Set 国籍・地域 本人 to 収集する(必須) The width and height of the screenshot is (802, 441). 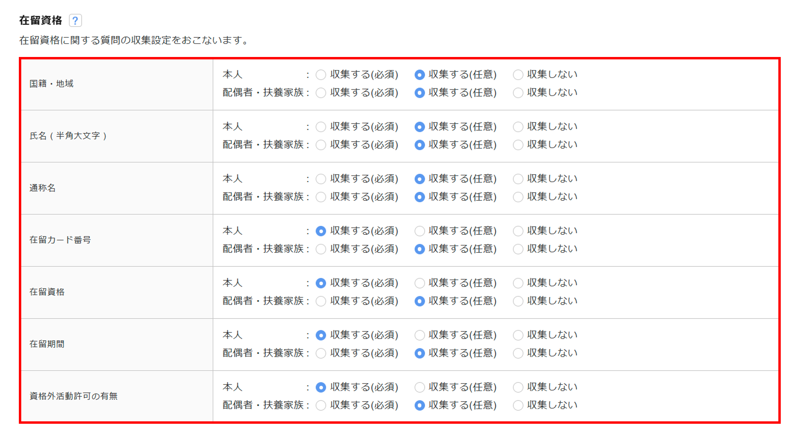pos(321,75)
